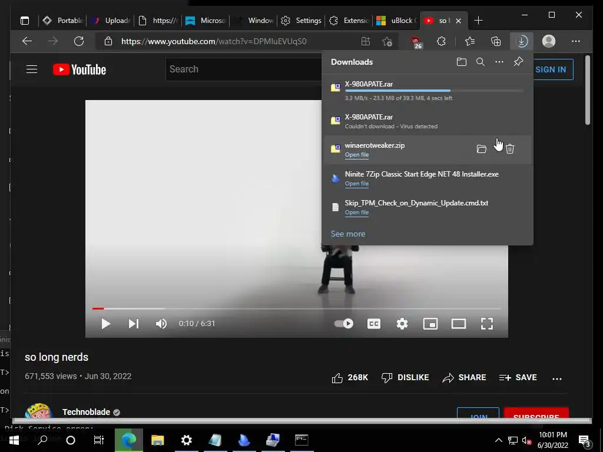Show hidden system tray icons
This screenshot has width=603, height=452.
pyautogui.click(x=498, y=440)
